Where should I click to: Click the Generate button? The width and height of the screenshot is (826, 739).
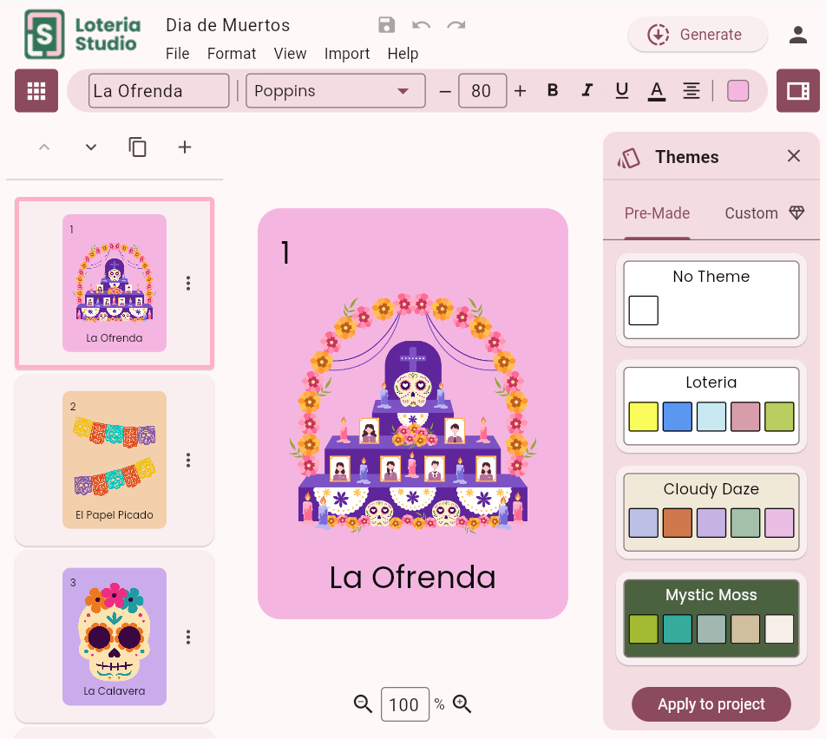[697, 34]
